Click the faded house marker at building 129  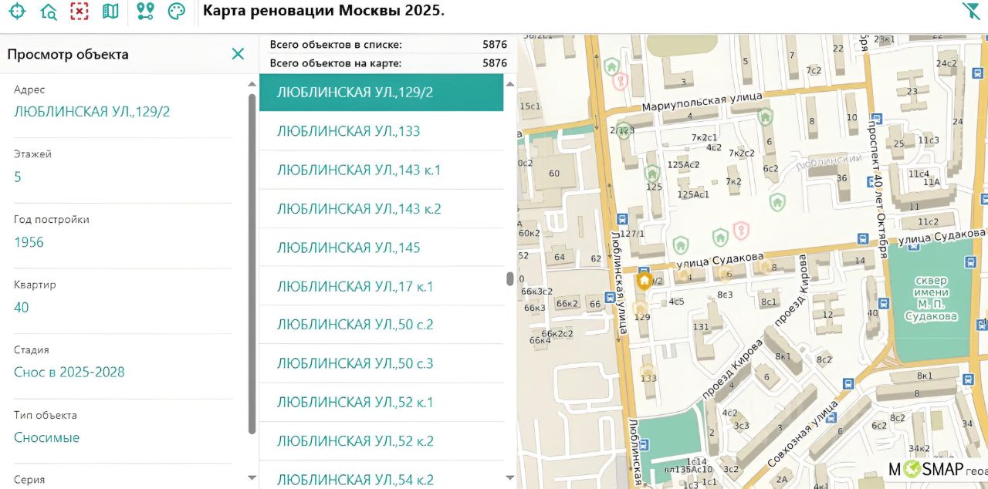point(639,309)
